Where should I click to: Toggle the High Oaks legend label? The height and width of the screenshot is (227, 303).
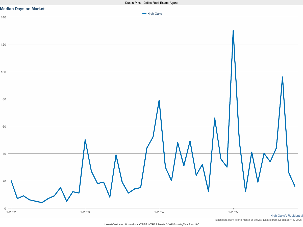[155, 14]
